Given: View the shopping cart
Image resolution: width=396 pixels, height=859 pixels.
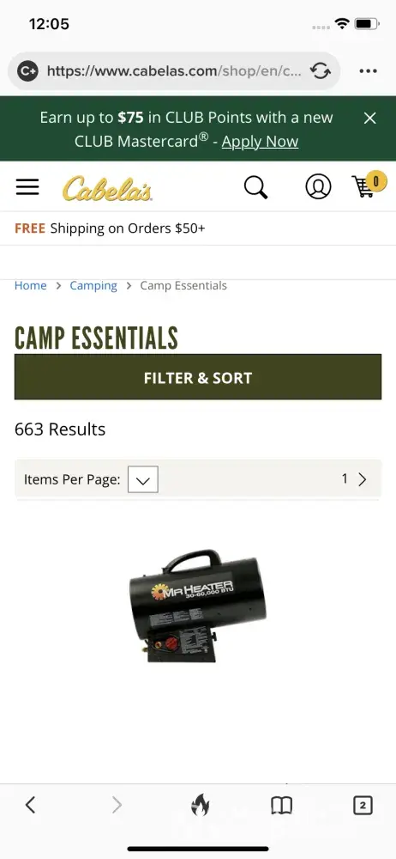Looking at the screenshot, I should [x=368, y=185].
